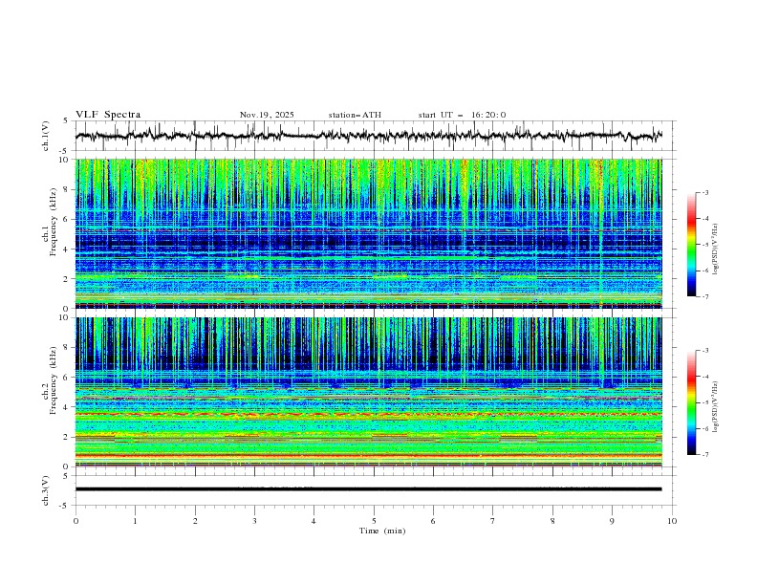This screenshot has height=585, width=757.
Task: Click the 10-minute tick label on the time axis
Action: (x=672, y=521)
